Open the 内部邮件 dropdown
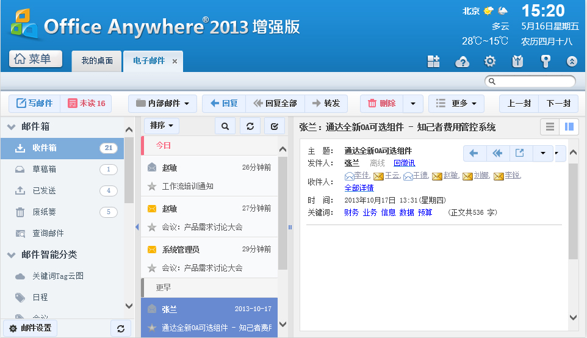The height and width of the screenshot is (338, 587). point(162,104)
